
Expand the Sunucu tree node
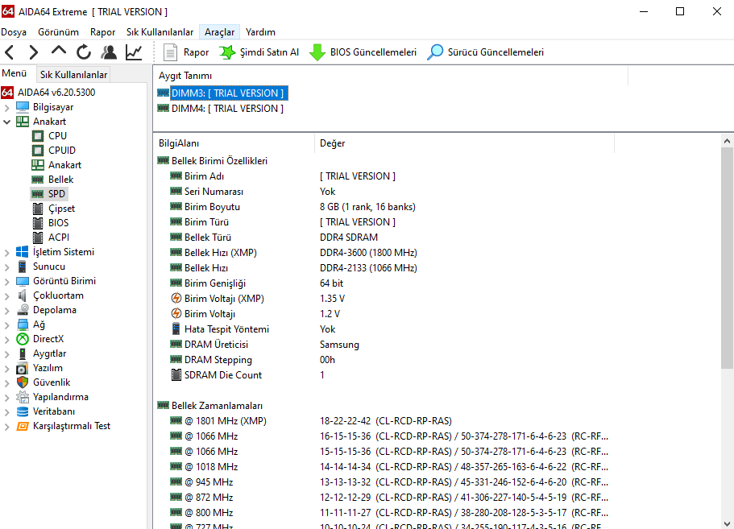(x=6, y=267)
